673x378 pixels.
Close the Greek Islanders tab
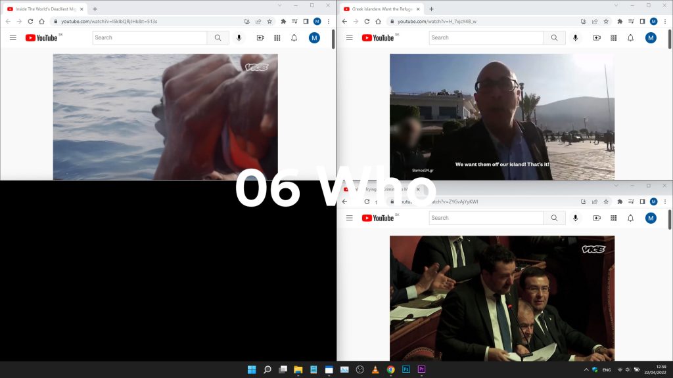tap(418, 9)
